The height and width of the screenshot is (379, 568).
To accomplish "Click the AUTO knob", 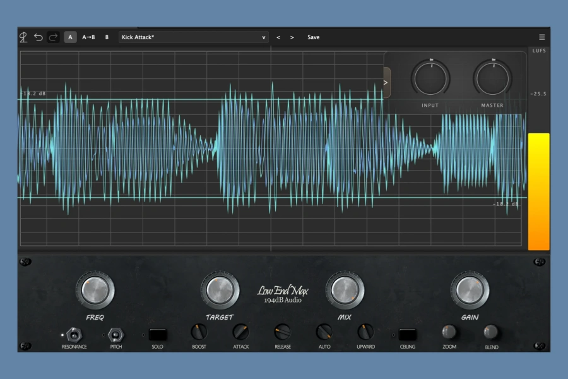I will coord(324,332).
